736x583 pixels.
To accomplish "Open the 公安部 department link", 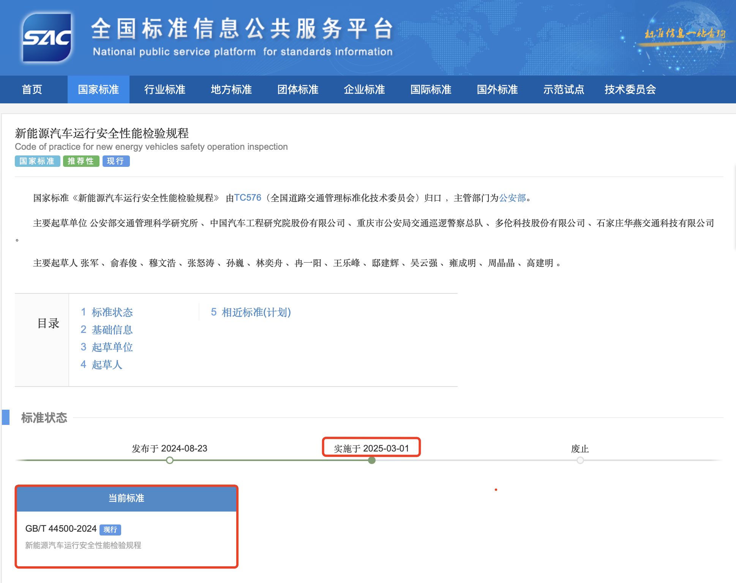I will pyautogui.click(x=512, y=198).
